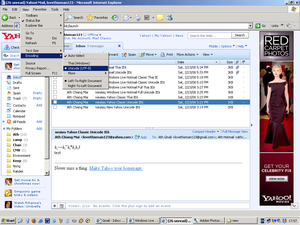This screenshot has height=225, width=300.
Task: Expand the All Feeds tree
Action: (x=4, y=122)
